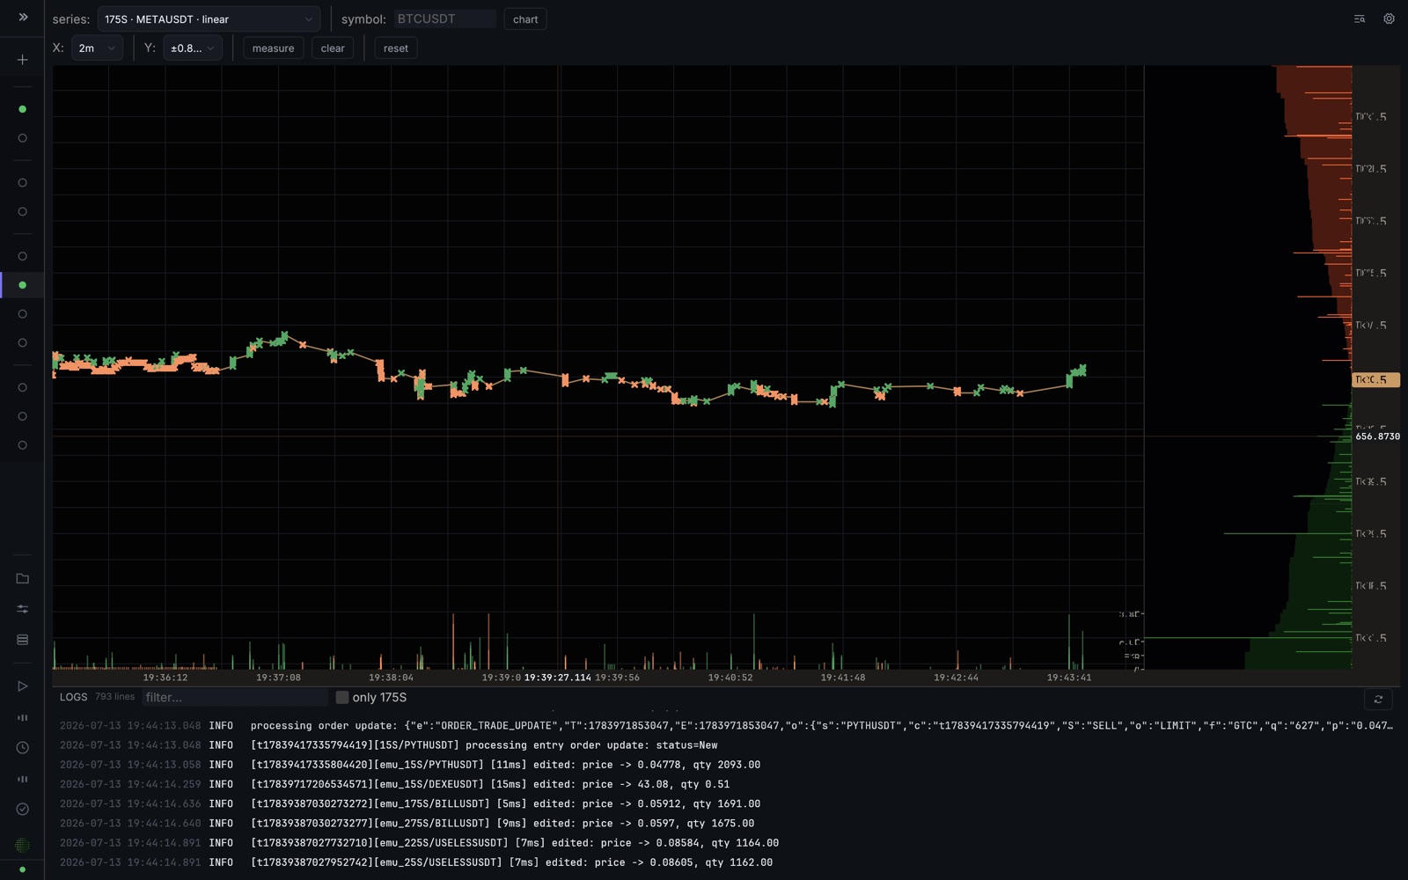Viewport: 1408px width, 880px height.
Task: Click the emu_15S/DEXEUSDT edited price log line
Action: pyautogui.click(x=726, y=784)
